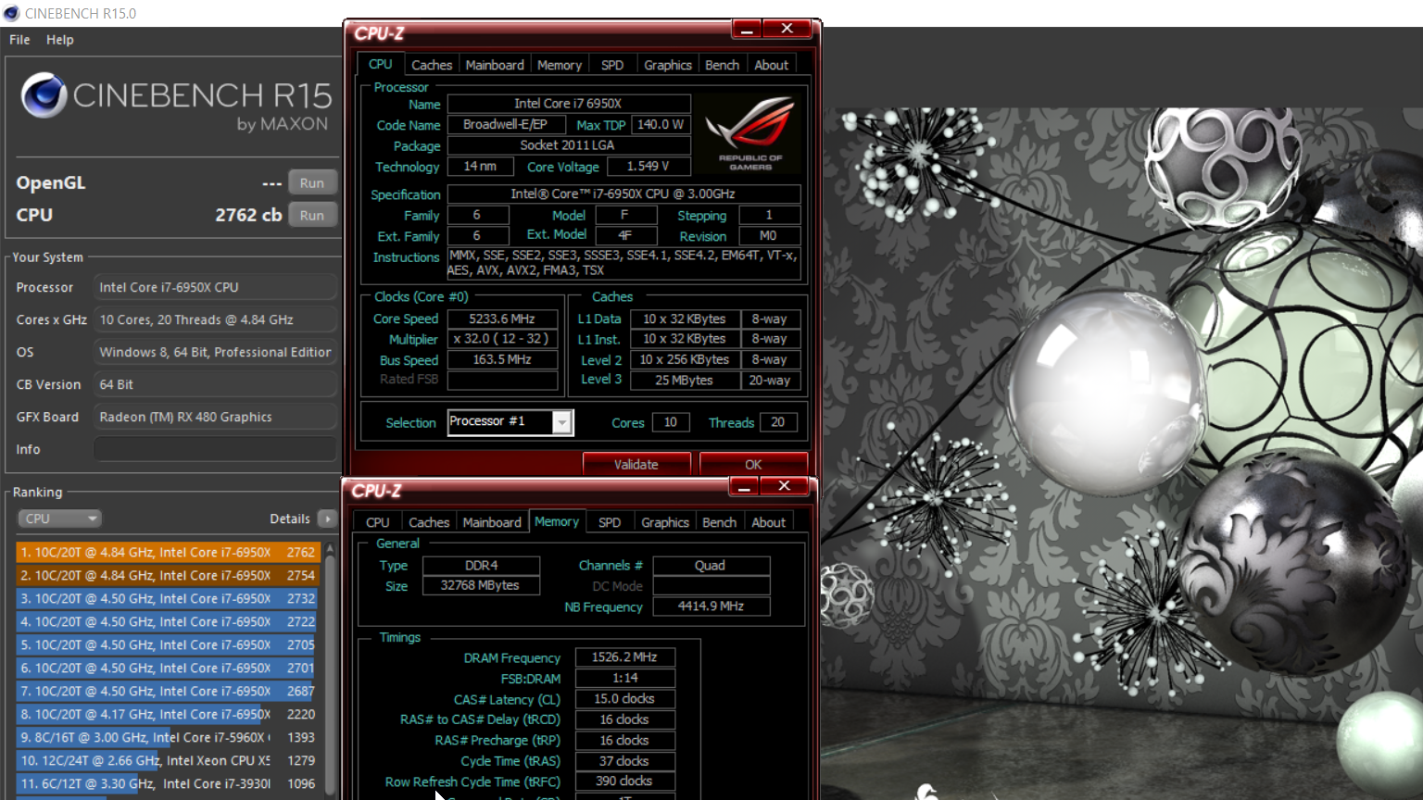Click GFX Board Radeon RX 480 field
This screenshot has height=800, width=1423.
pos(215,417)
